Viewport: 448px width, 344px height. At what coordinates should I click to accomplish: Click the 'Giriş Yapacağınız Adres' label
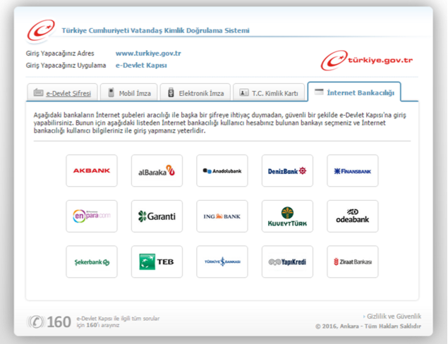pyautogui.click(x=60, y=54)
